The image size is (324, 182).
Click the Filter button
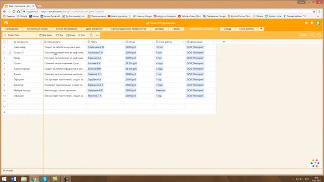point(60,35)
